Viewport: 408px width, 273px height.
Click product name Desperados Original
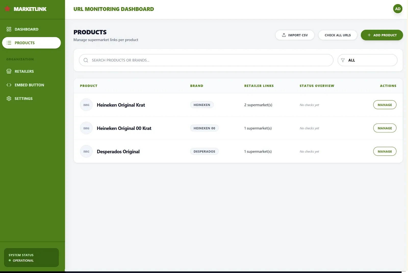pos(118,152)
